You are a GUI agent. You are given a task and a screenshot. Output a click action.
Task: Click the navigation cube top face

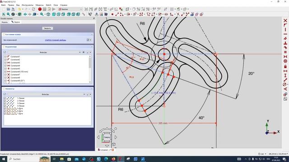tap(107, 137)
